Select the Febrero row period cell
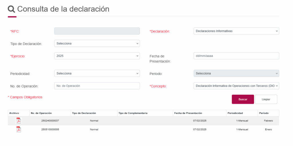The image size is (293, 146). point(268,121)
